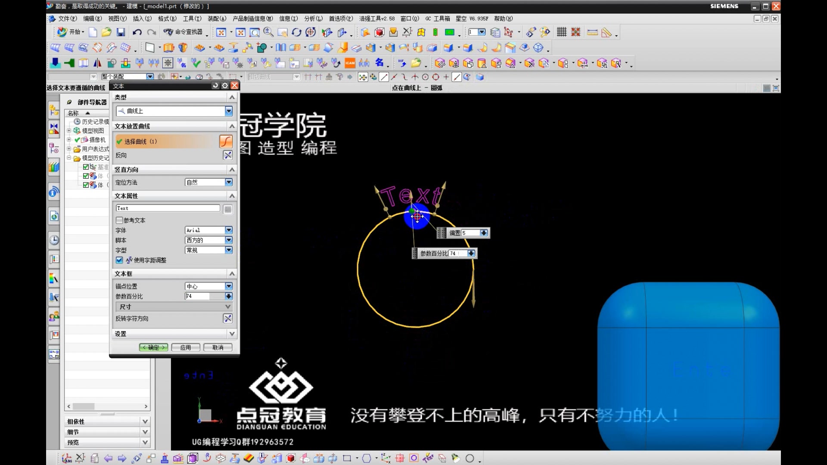
Task: Click the Zoom magnifier icon in the toolbar
Action: click(x=268, y=32)
